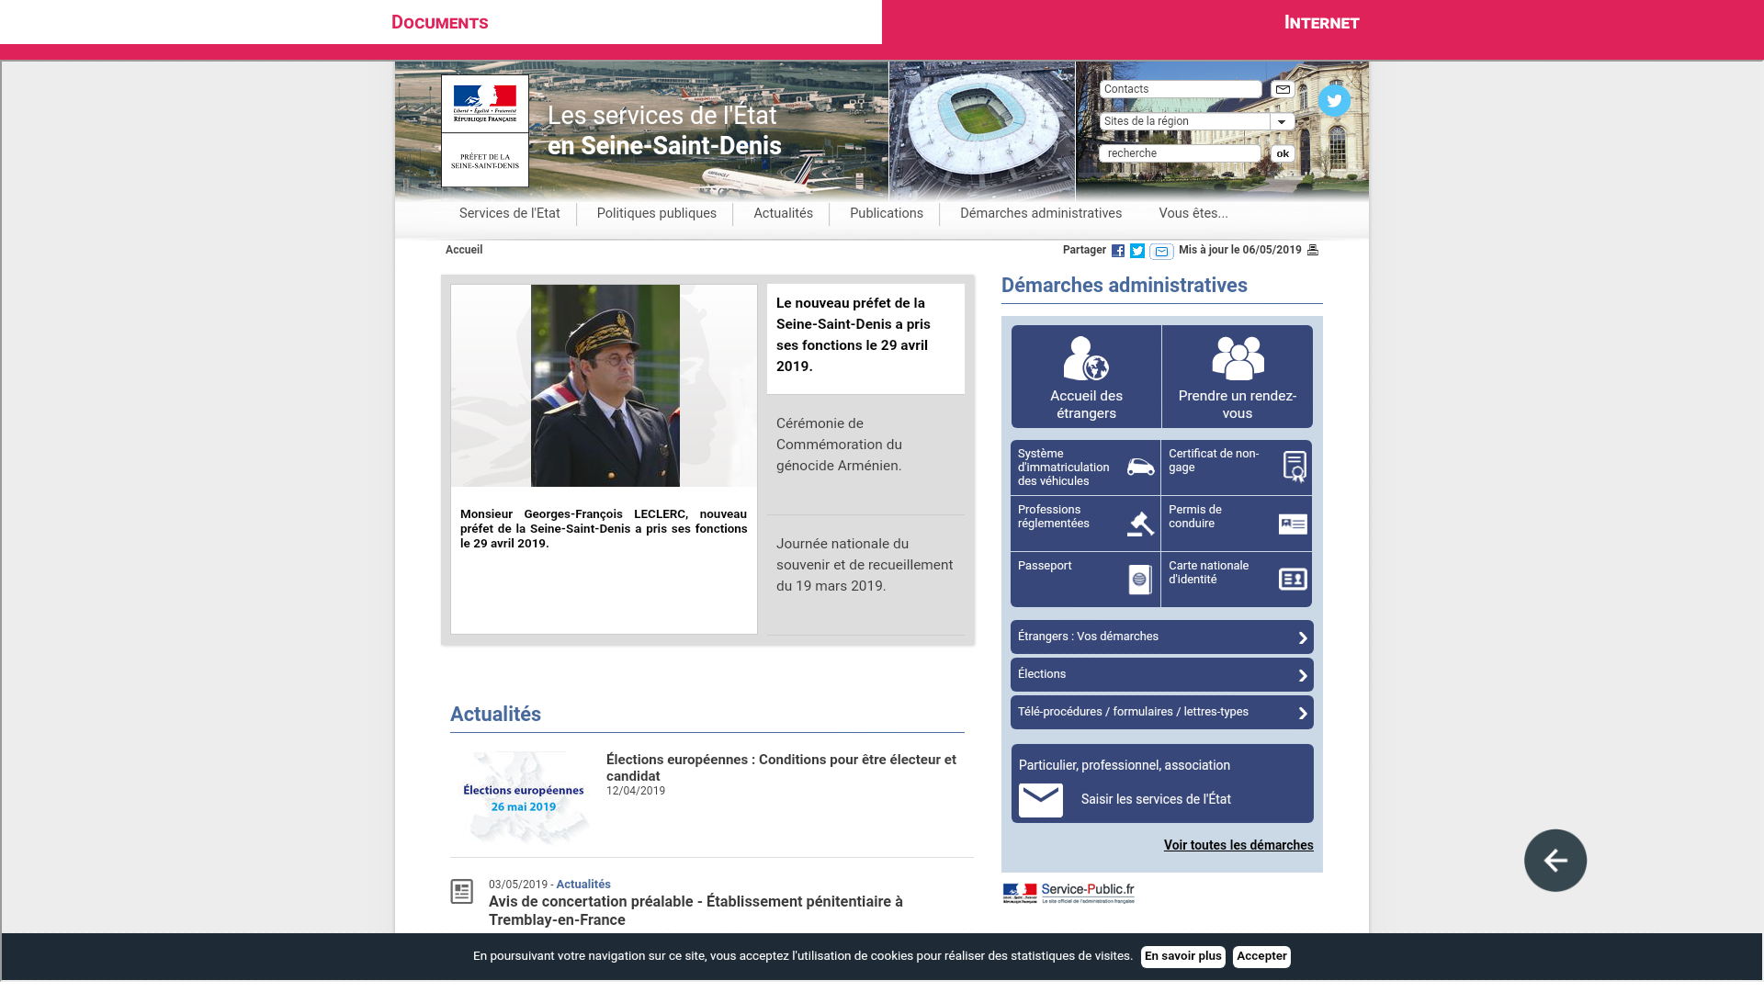Viewport: 1764px width, 992px height.
Task: Click the Service-Public.fr logo
Action: (x=1069, y=893)
